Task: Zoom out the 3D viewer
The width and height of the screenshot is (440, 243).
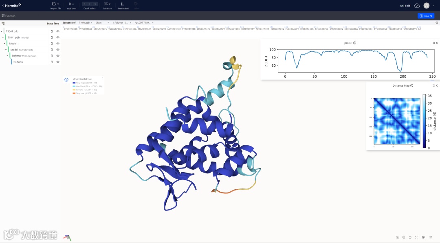Action: pyautogui.click(x=404, y=237)
